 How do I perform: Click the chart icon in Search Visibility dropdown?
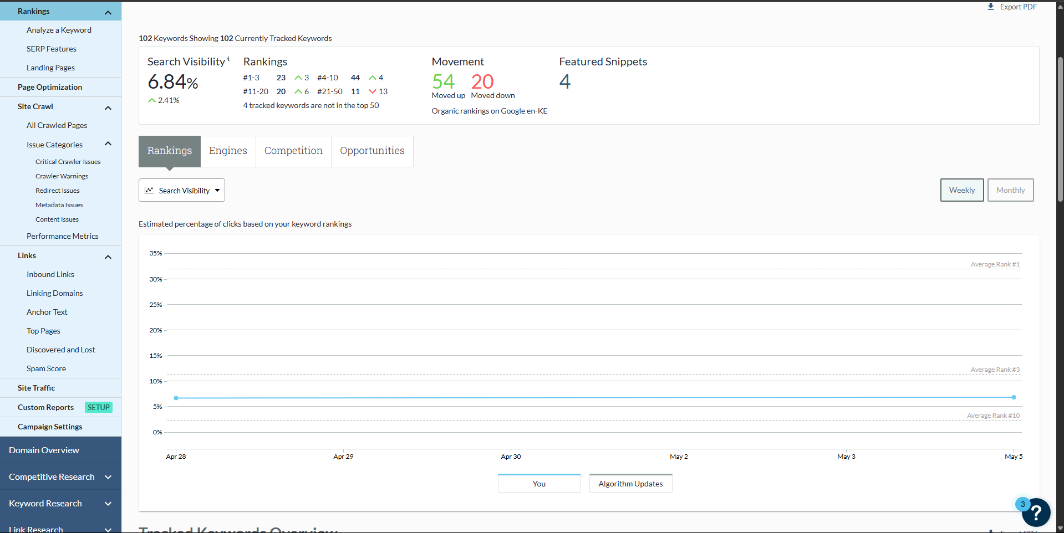(149, 190)
